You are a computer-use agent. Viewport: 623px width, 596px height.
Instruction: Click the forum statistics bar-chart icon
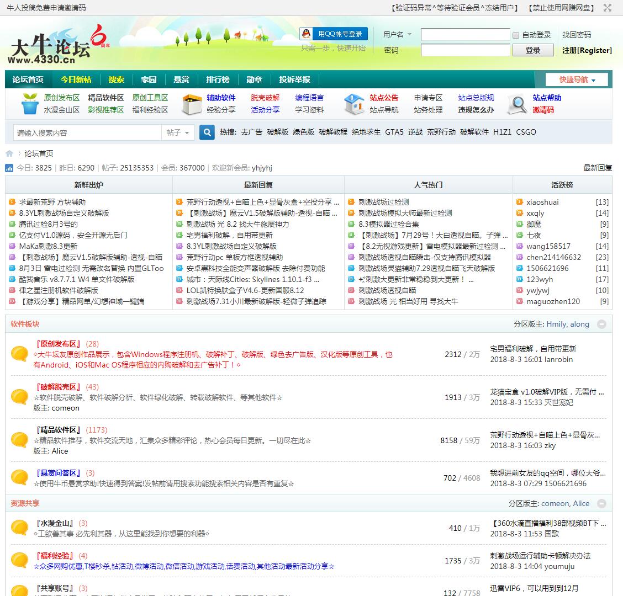pos(9,168)
